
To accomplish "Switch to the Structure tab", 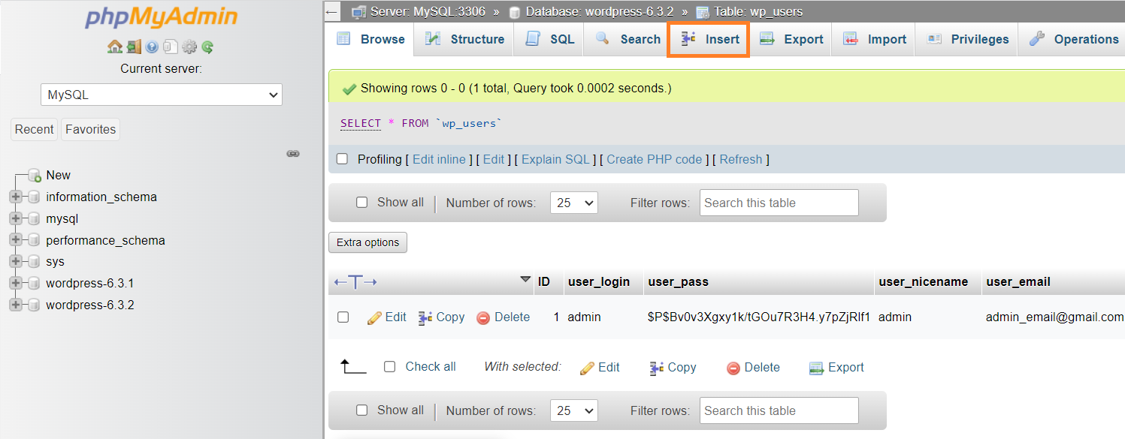I will click(x=464, y=39).
